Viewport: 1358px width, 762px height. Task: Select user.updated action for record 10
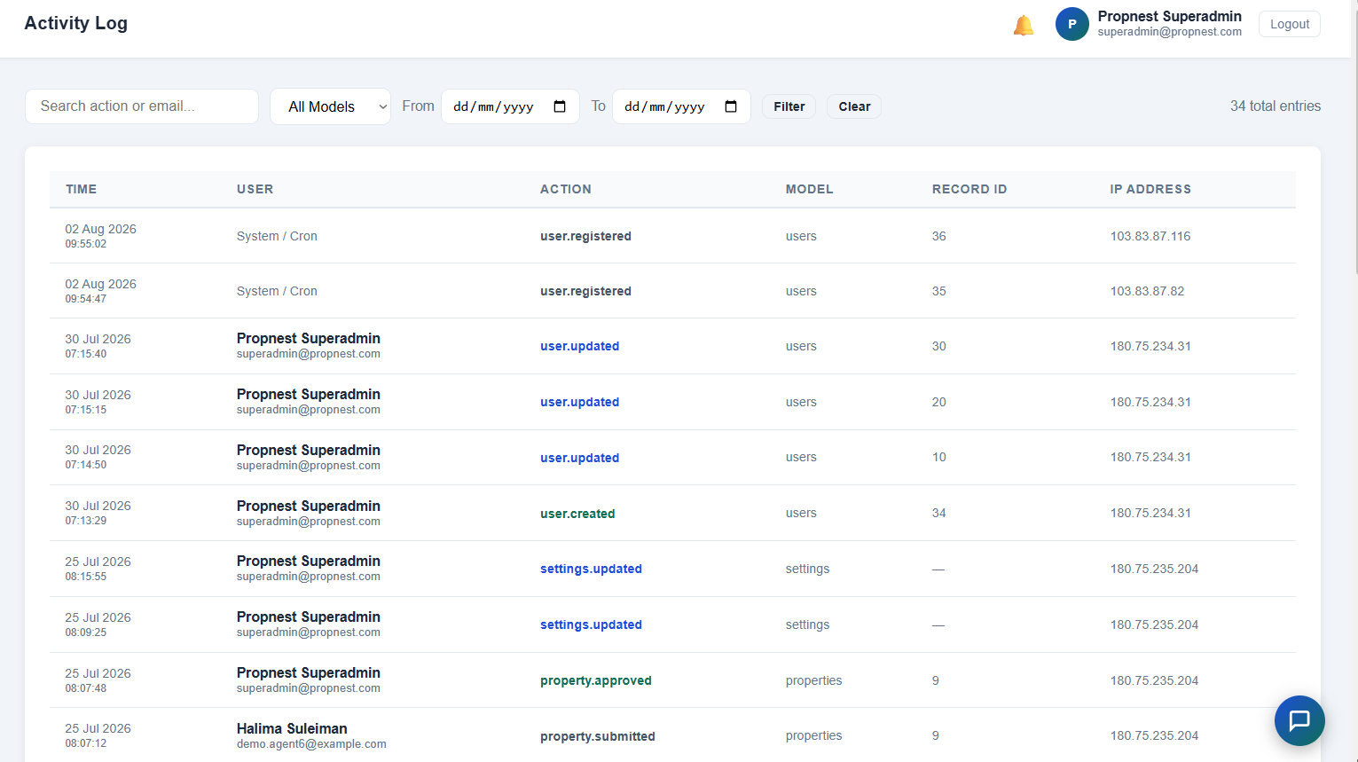click(x=580, y=458)
